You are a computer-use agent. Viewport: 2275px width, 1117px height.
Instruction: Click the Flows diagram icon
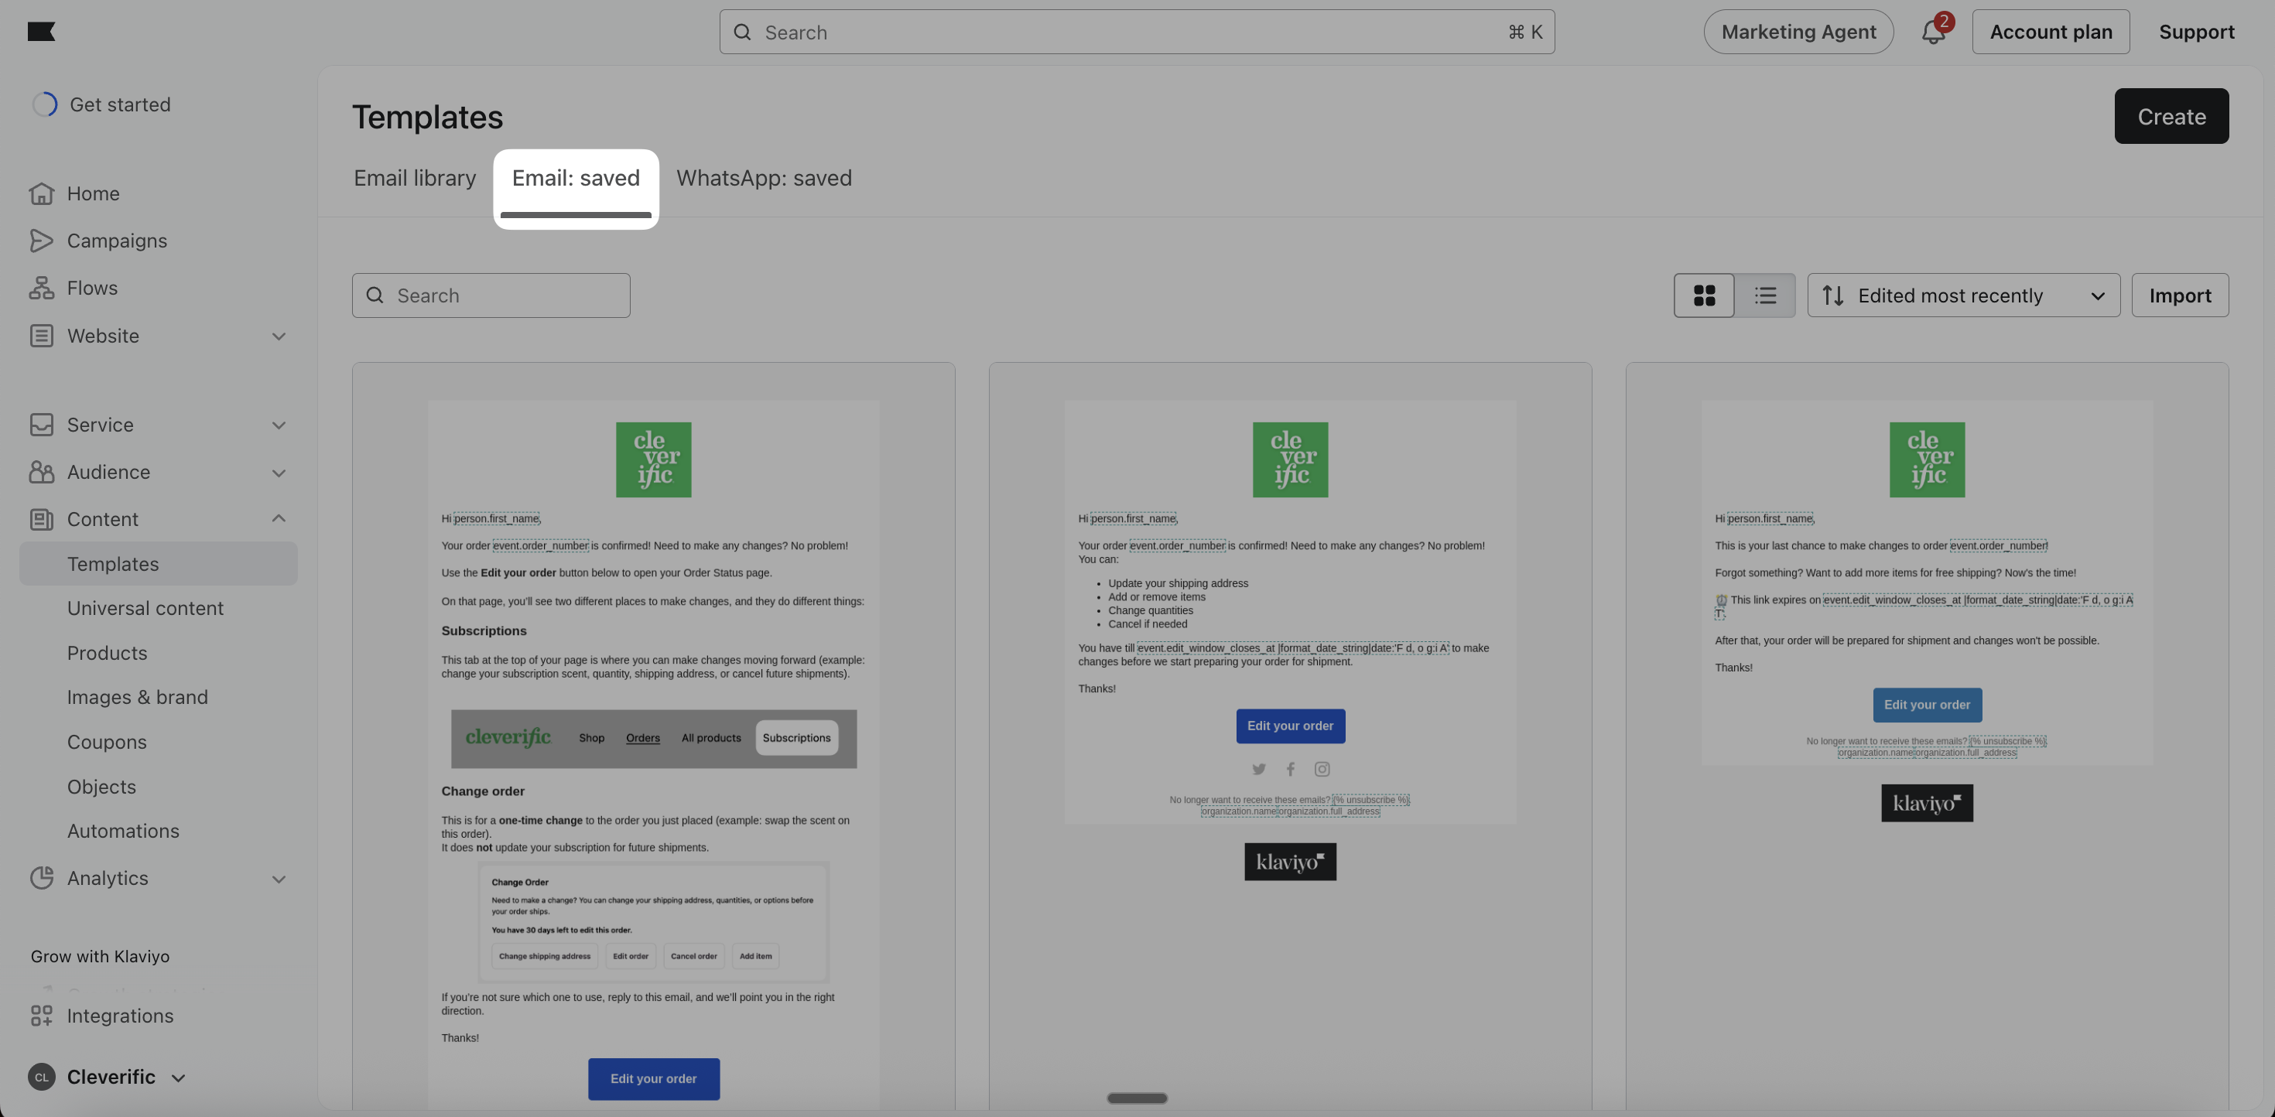click(40, 288)
